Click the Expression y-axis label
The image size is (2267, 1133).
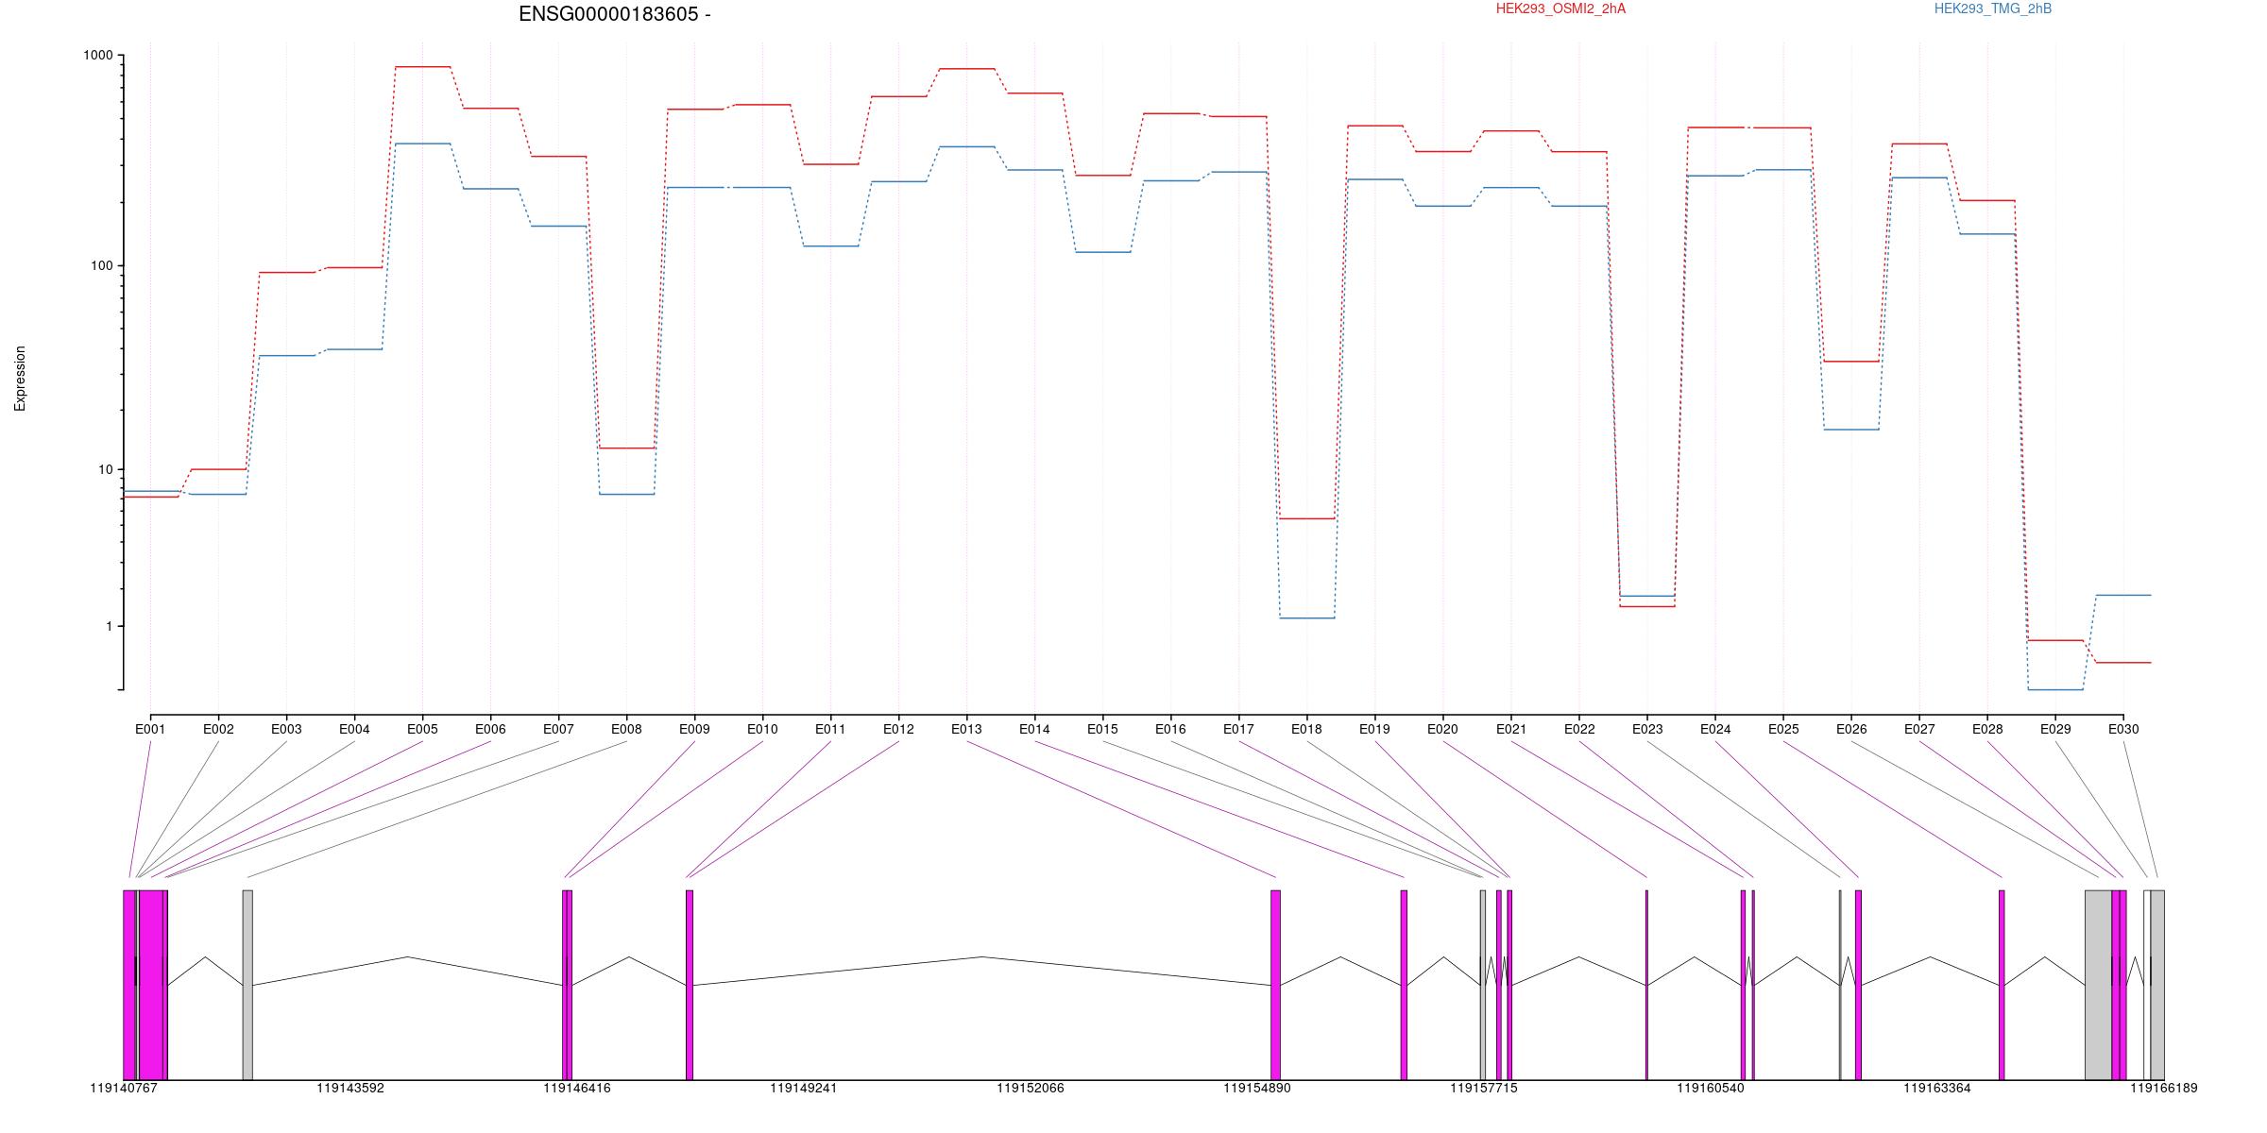click(20, 379)
